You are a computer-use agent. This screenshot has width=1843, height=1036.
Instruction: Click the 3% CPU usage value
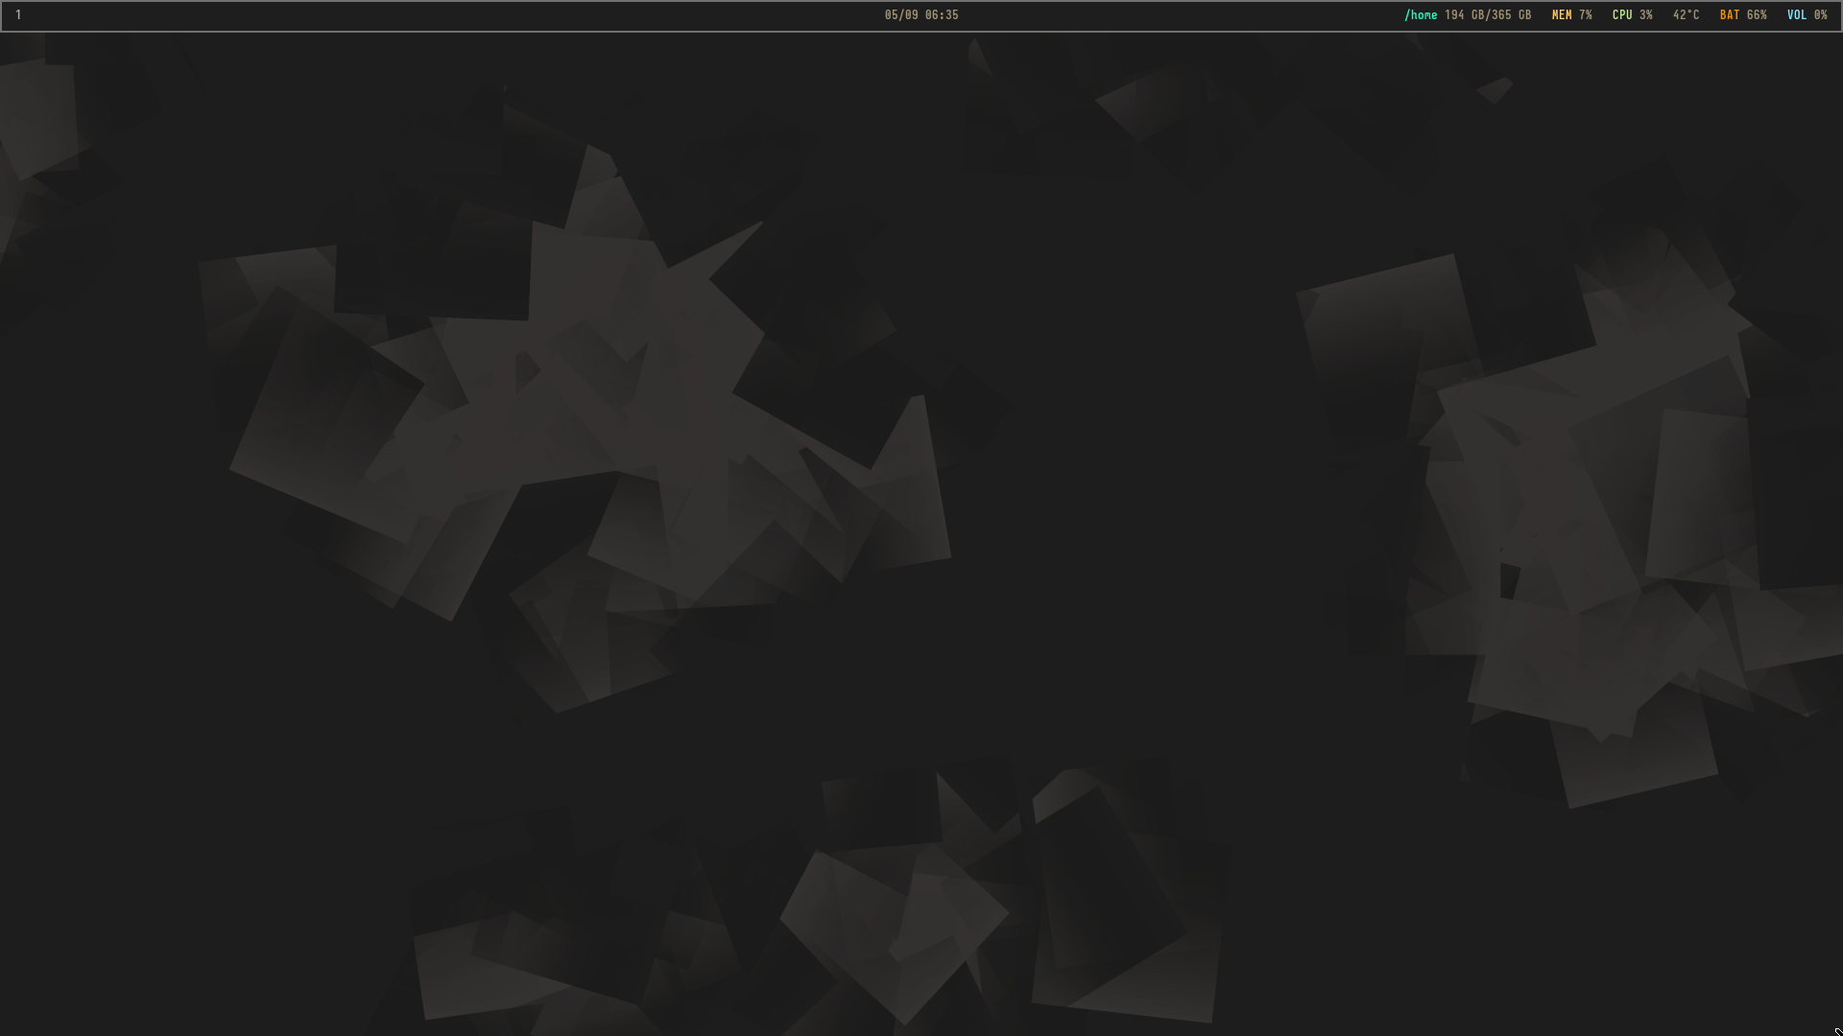coord(1646,15)
